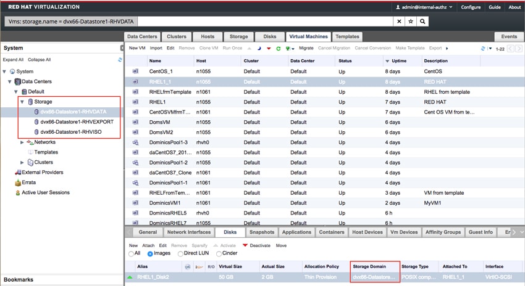Select dvx66-Datastore1-RHVEXPORT storage domain
Screen dimensions: 525x286
point(77,122)
